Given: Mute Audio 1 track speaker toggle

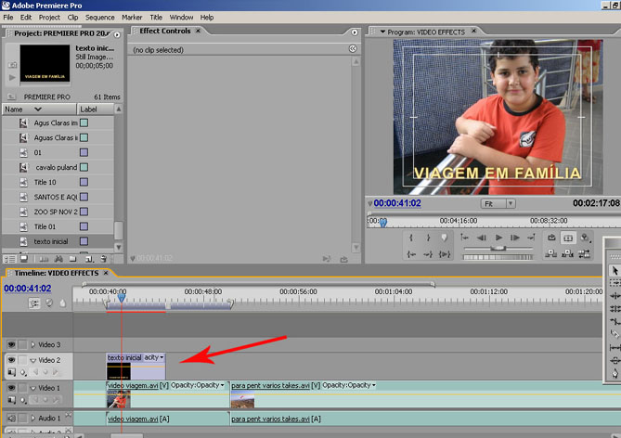Looking at the screenshot, I should pyautogui.click(x=12, y=419).
